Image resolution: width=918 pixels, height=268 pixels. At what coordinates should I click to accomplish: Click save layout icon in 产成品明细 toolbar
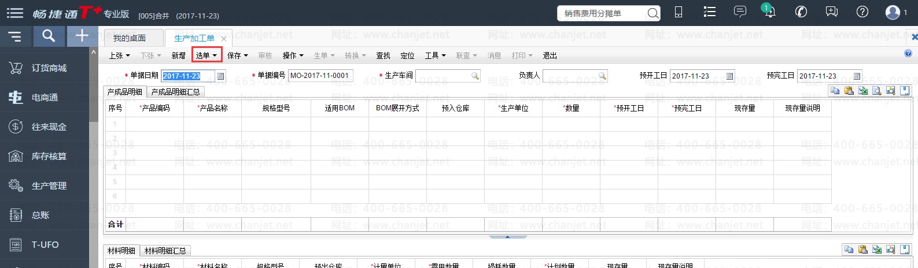[x=905, y=91]
